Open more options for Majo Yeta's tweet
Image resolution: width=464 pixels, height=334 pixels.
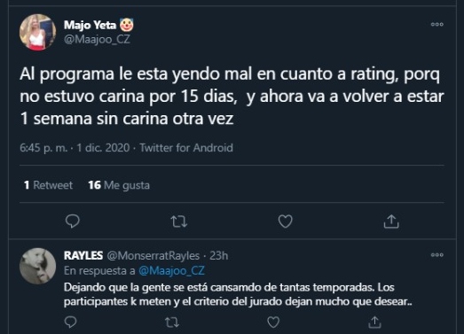click(437, 24)
